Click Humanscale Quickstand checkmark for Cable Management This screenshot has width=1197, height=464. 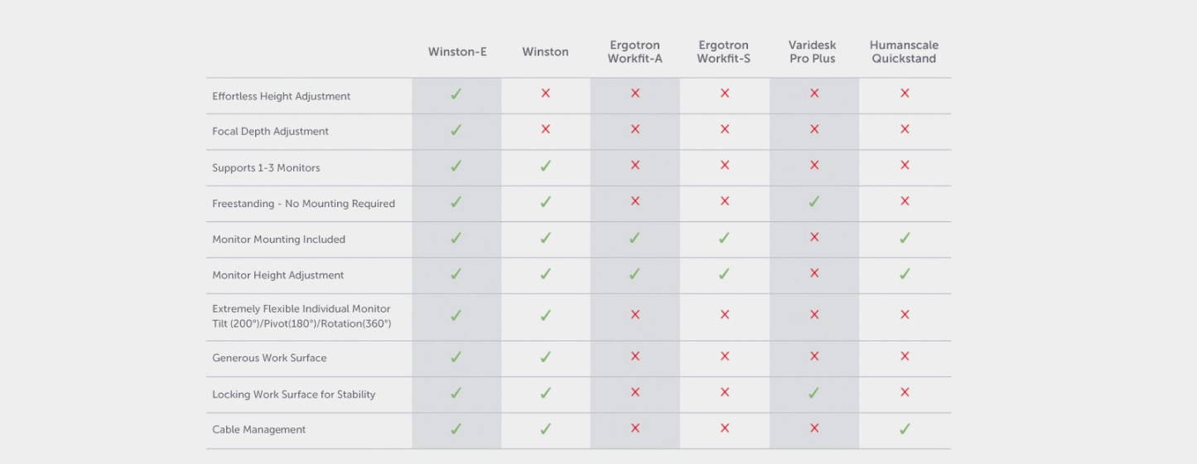tap(905, 428)
